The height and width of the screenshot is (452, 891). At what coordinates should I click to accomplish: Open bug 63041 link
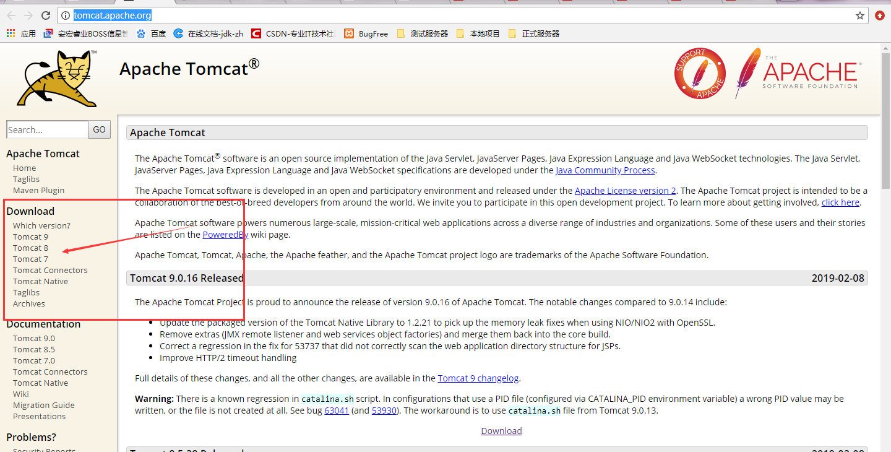coord(337,411)
